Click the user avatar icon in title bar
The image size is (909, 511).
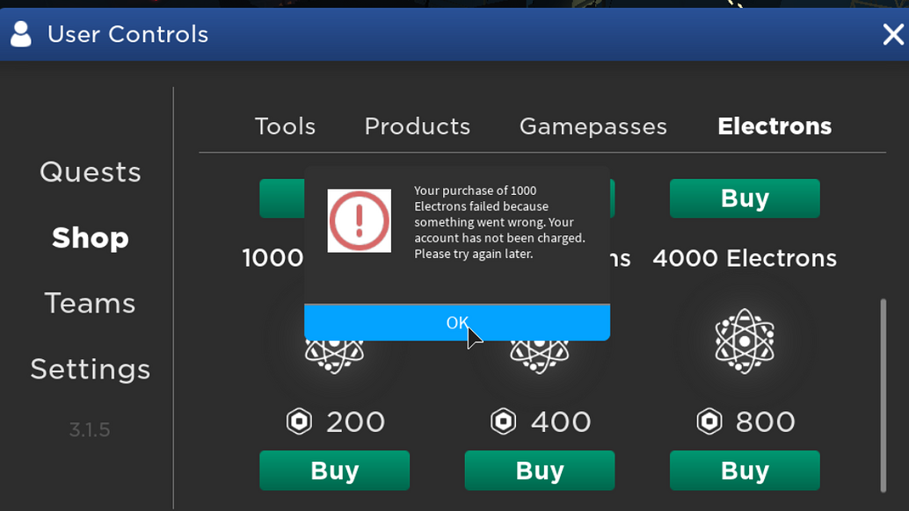click(19, 34)
